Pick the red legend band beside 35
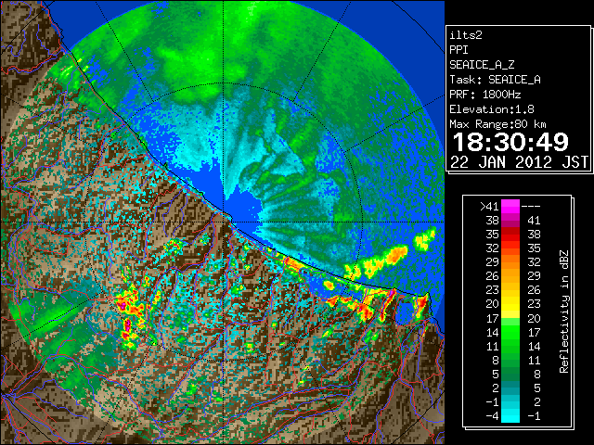The height and width of the screenshot is (445, 594). (x=510, y=235)
